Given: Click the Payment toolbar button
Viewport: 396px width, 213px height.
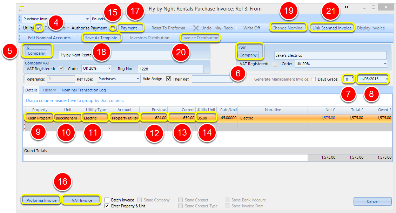Looking at the screenshot, I should (129, 28).
